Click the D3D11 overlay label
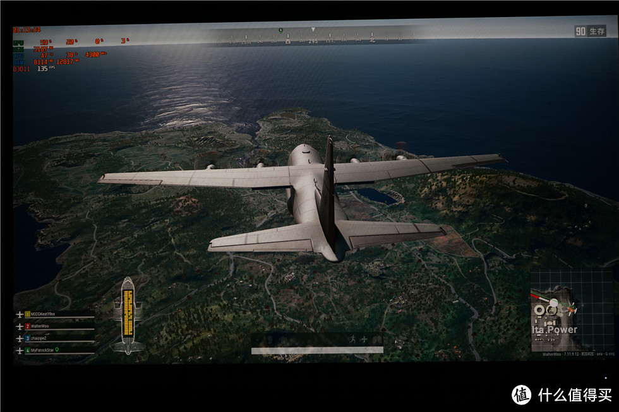The width and height of the screenshot is (619, 412). (21, 69)
